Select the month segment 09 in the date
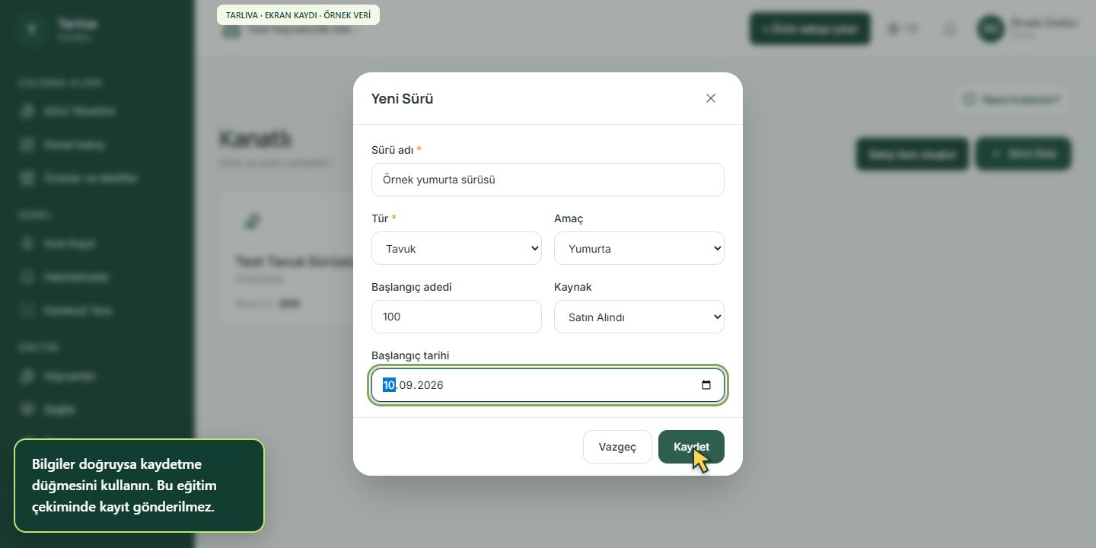This screenshot has width=1096, height=548. pos(406,385)
